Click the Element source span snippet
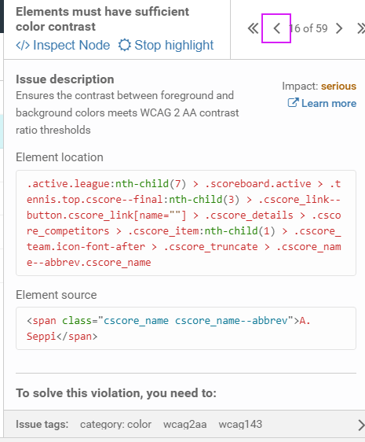The image size is (365, 442). (x=186, y=329)
